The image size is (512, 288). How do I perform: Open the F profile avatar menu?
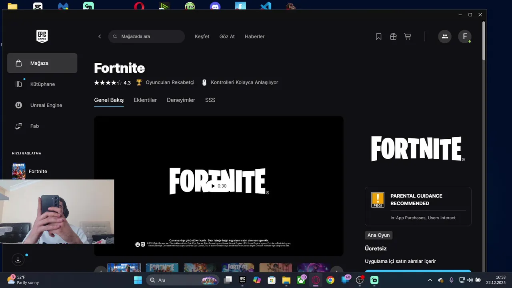(465, 36)
